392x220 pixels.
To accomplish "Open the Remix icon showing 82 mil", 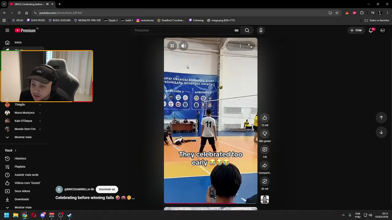I will click(265, 181).
